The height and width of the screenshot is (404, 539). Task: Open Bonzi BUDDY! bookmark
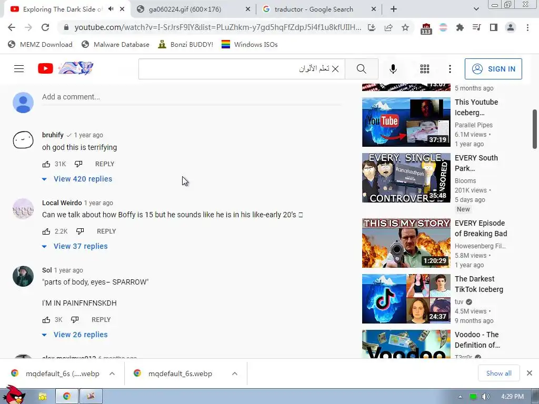186,44
